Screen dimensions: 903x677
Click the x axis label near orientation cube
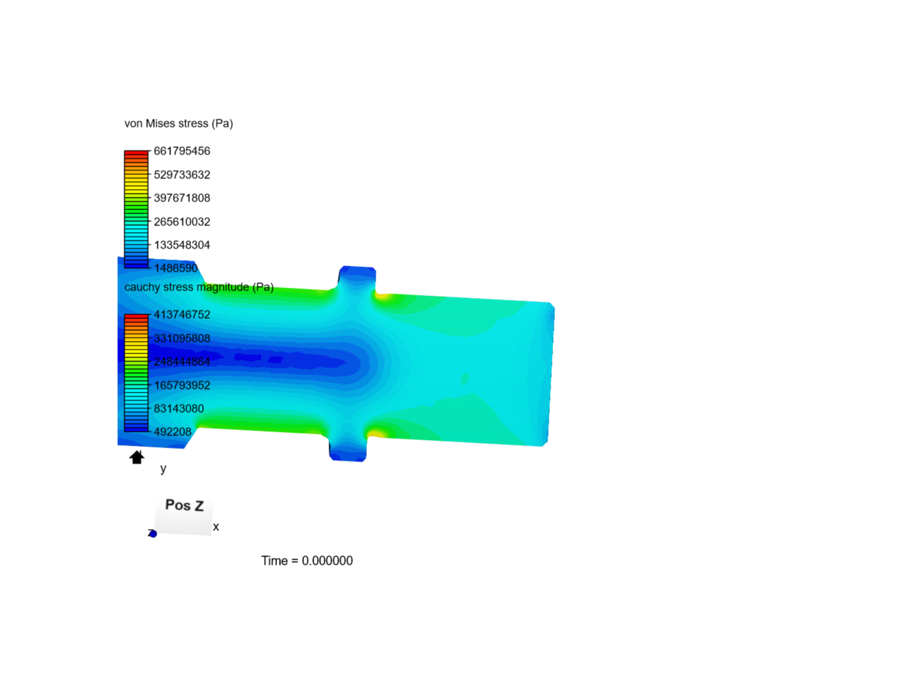coord(216,527)
